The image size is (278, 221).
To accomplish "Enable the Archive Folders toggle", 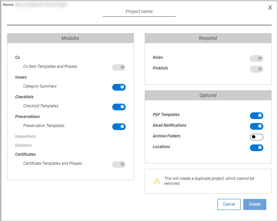I will 256,137.
